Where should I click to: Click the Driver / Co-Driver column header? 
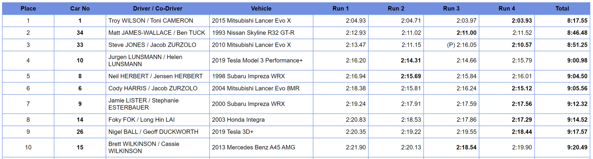tap(158, 9)
